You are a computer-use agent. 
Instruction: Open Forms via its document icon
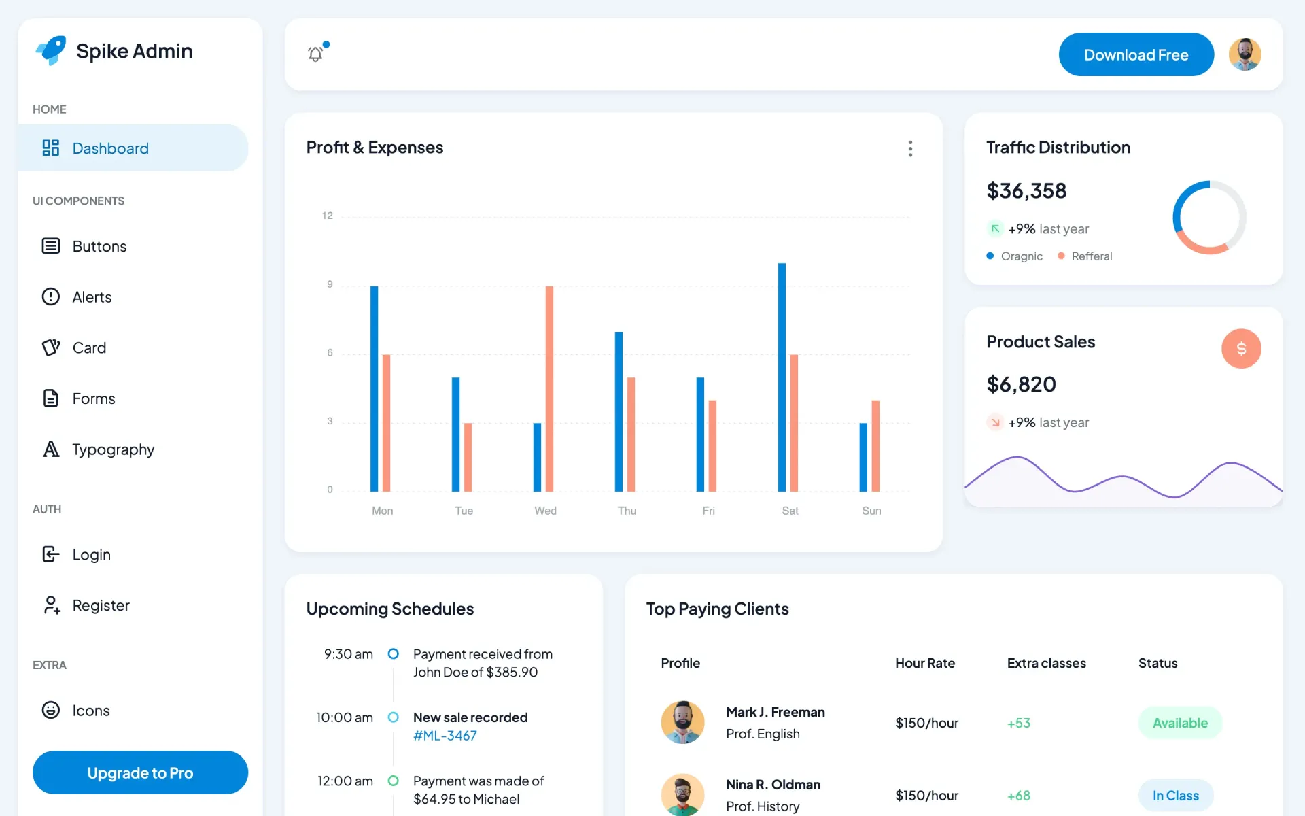pos(51,398)
